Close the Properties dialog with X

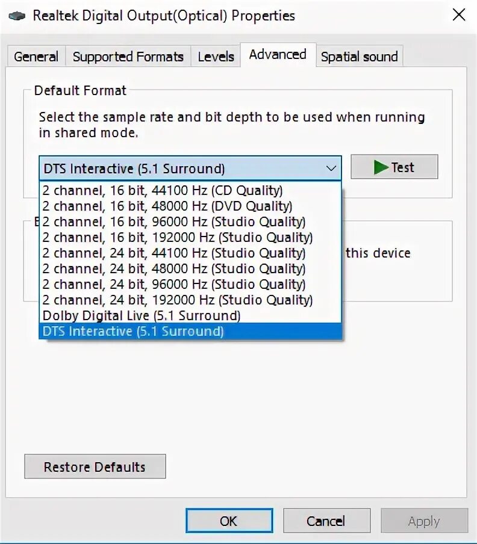tap(458, 15)
